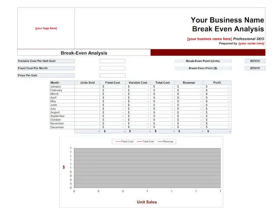277x214 pixels.
Task: Click the October row label
Action: click(x=56, y=120)
